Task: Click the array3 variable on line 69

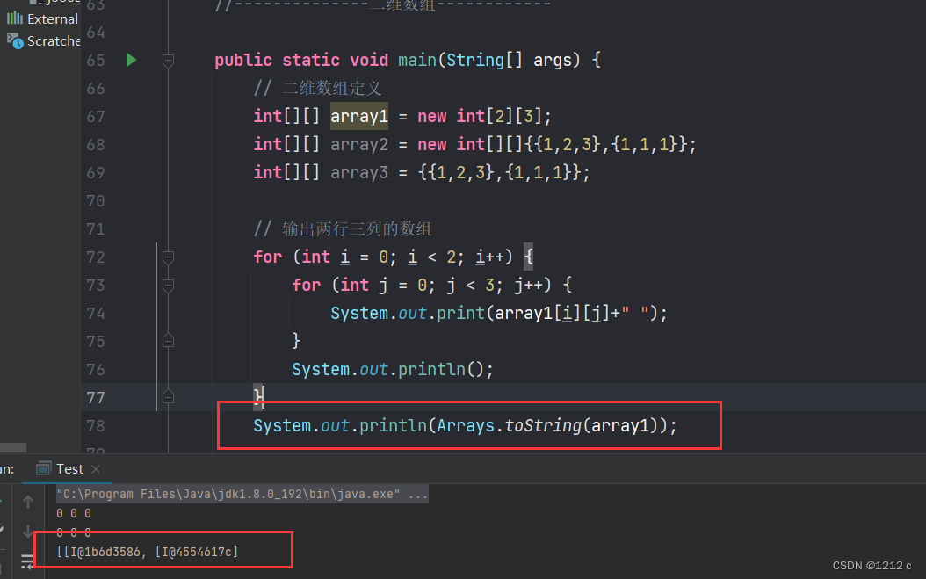Action: click(359, 172)
